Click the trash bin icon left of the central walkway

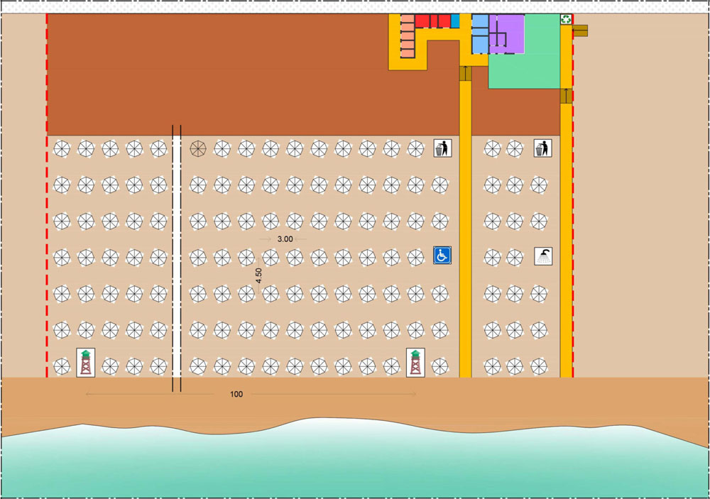point(442,148)
